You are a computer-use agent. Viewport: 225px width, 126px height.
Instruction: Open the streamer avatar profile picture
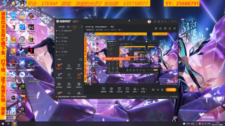coord(149,22)
